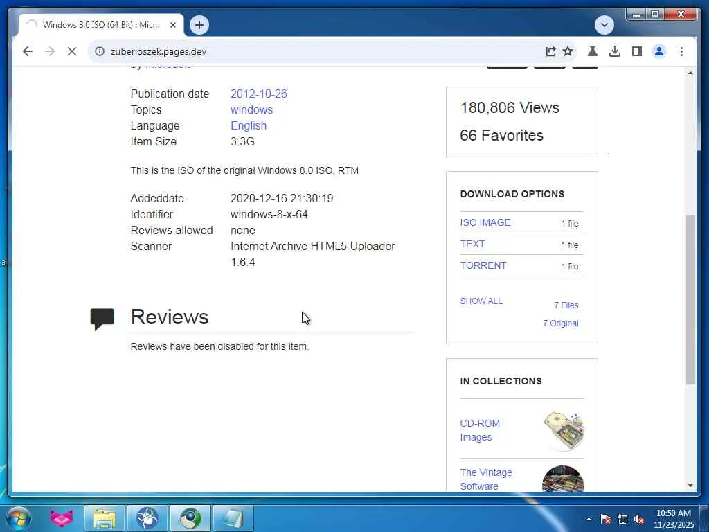Go back using the browser back arrow
Image resolution: width=709 pixels, height=532 pixels.
pos(28,51)
